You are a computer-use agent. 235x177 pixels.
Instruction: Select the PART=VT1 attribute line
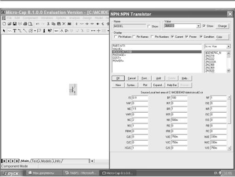click(157, 46)
